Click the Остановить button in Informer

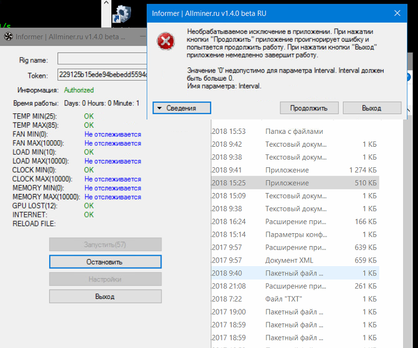click(105, 262)
